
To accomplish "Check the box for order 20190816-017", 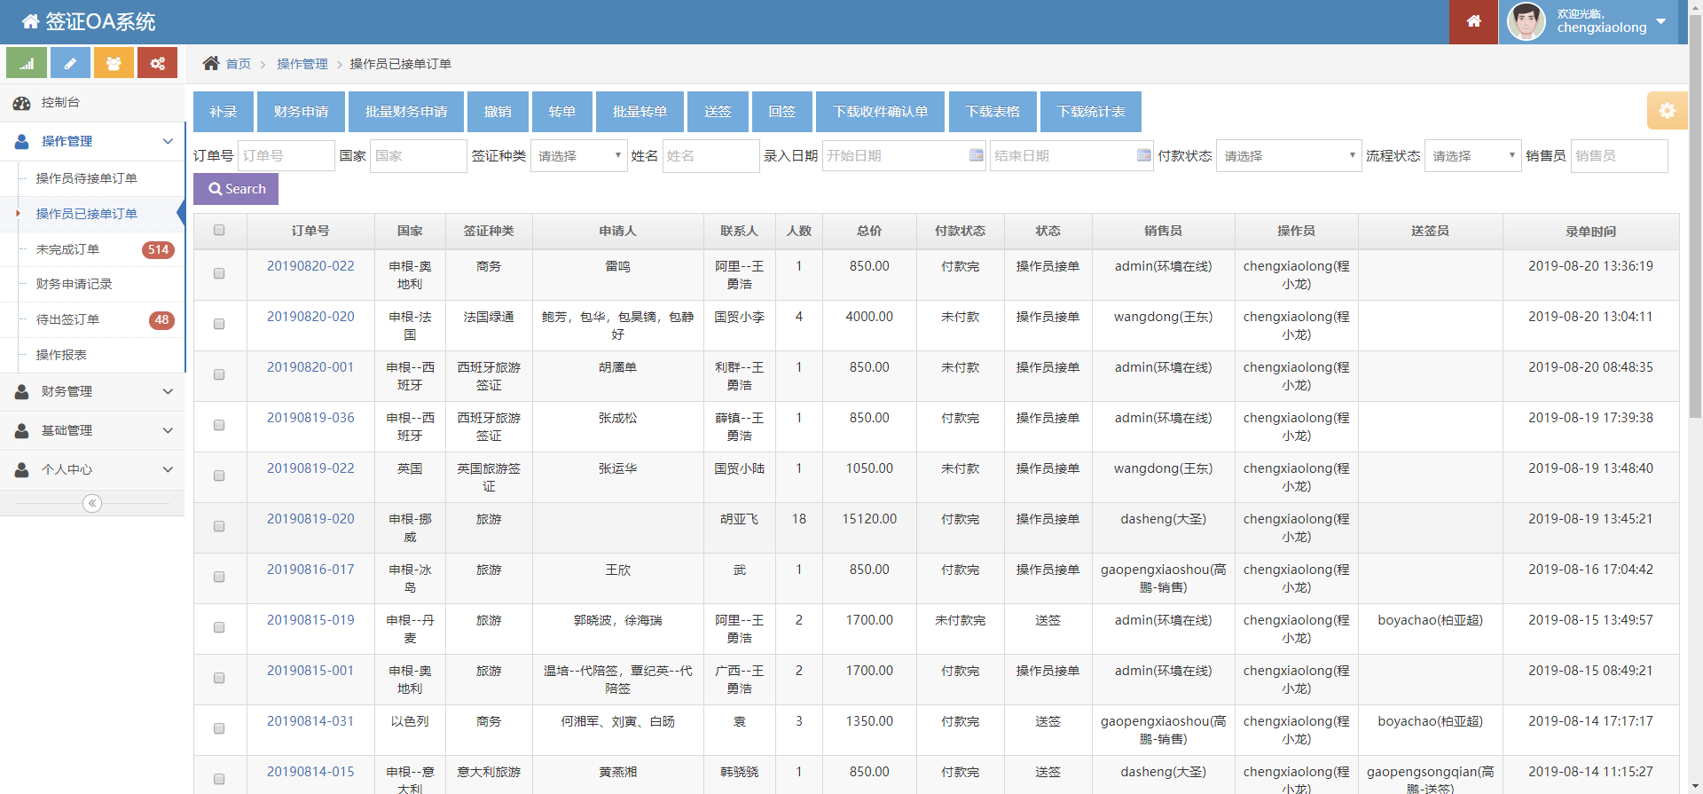I will pyautogui.click(x=219, y=577).
